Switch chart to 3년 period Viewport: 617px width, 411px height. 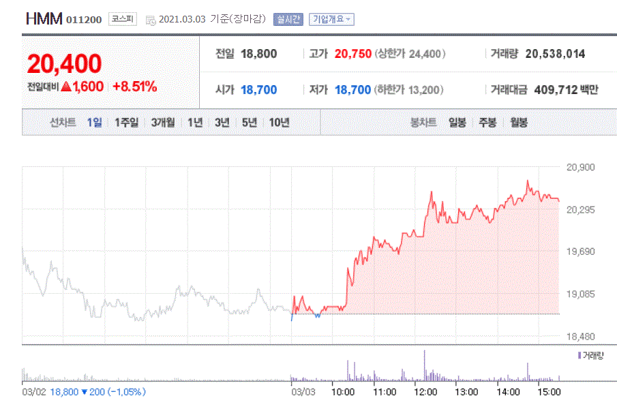click(222, 123)
